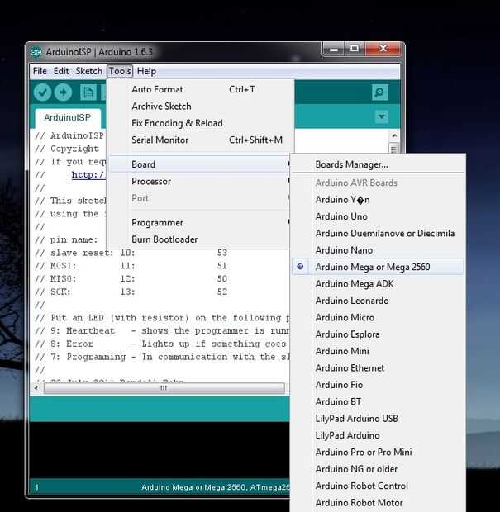Open Serial Monitor from the Tools menu
The image size is (500, 512).
[199, 140]
